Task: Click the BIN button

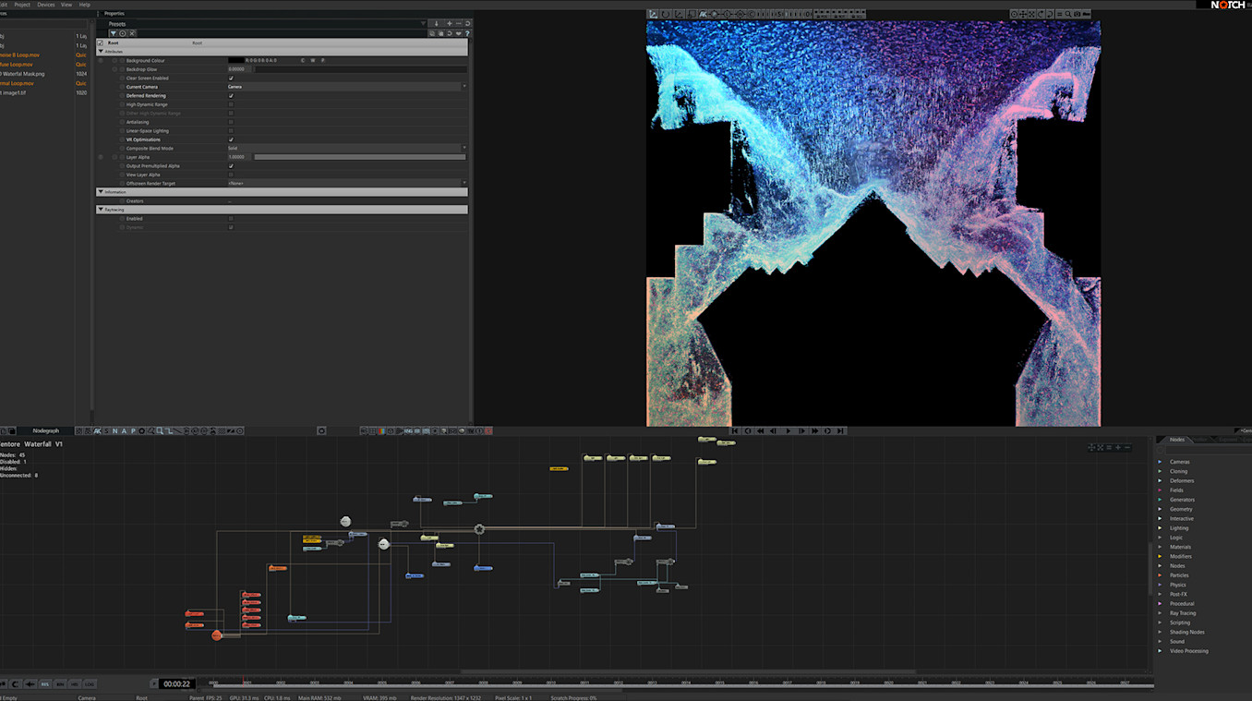Action: (60, 683)
